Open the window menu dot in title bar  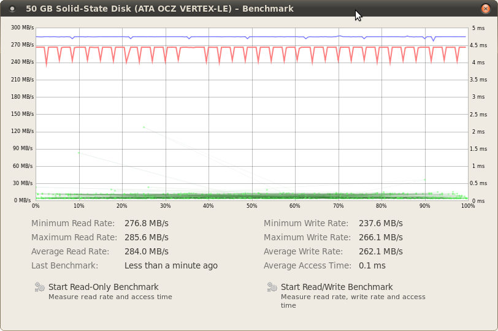(x=12, y=9)
